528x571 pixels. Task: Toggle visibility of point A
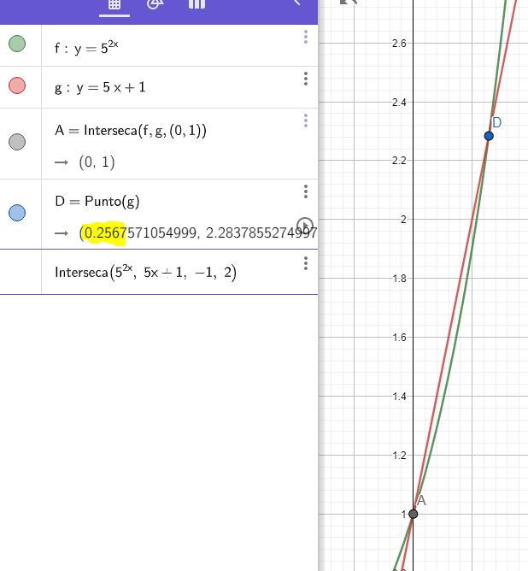17,142
